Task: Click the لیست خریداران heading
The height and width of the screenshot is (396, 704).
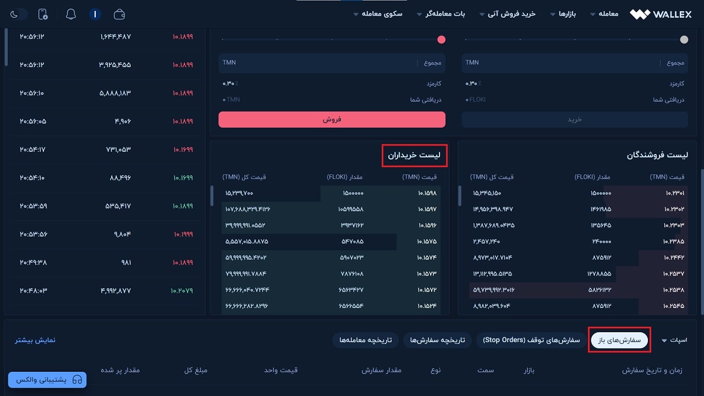Action: coord(414,155)
